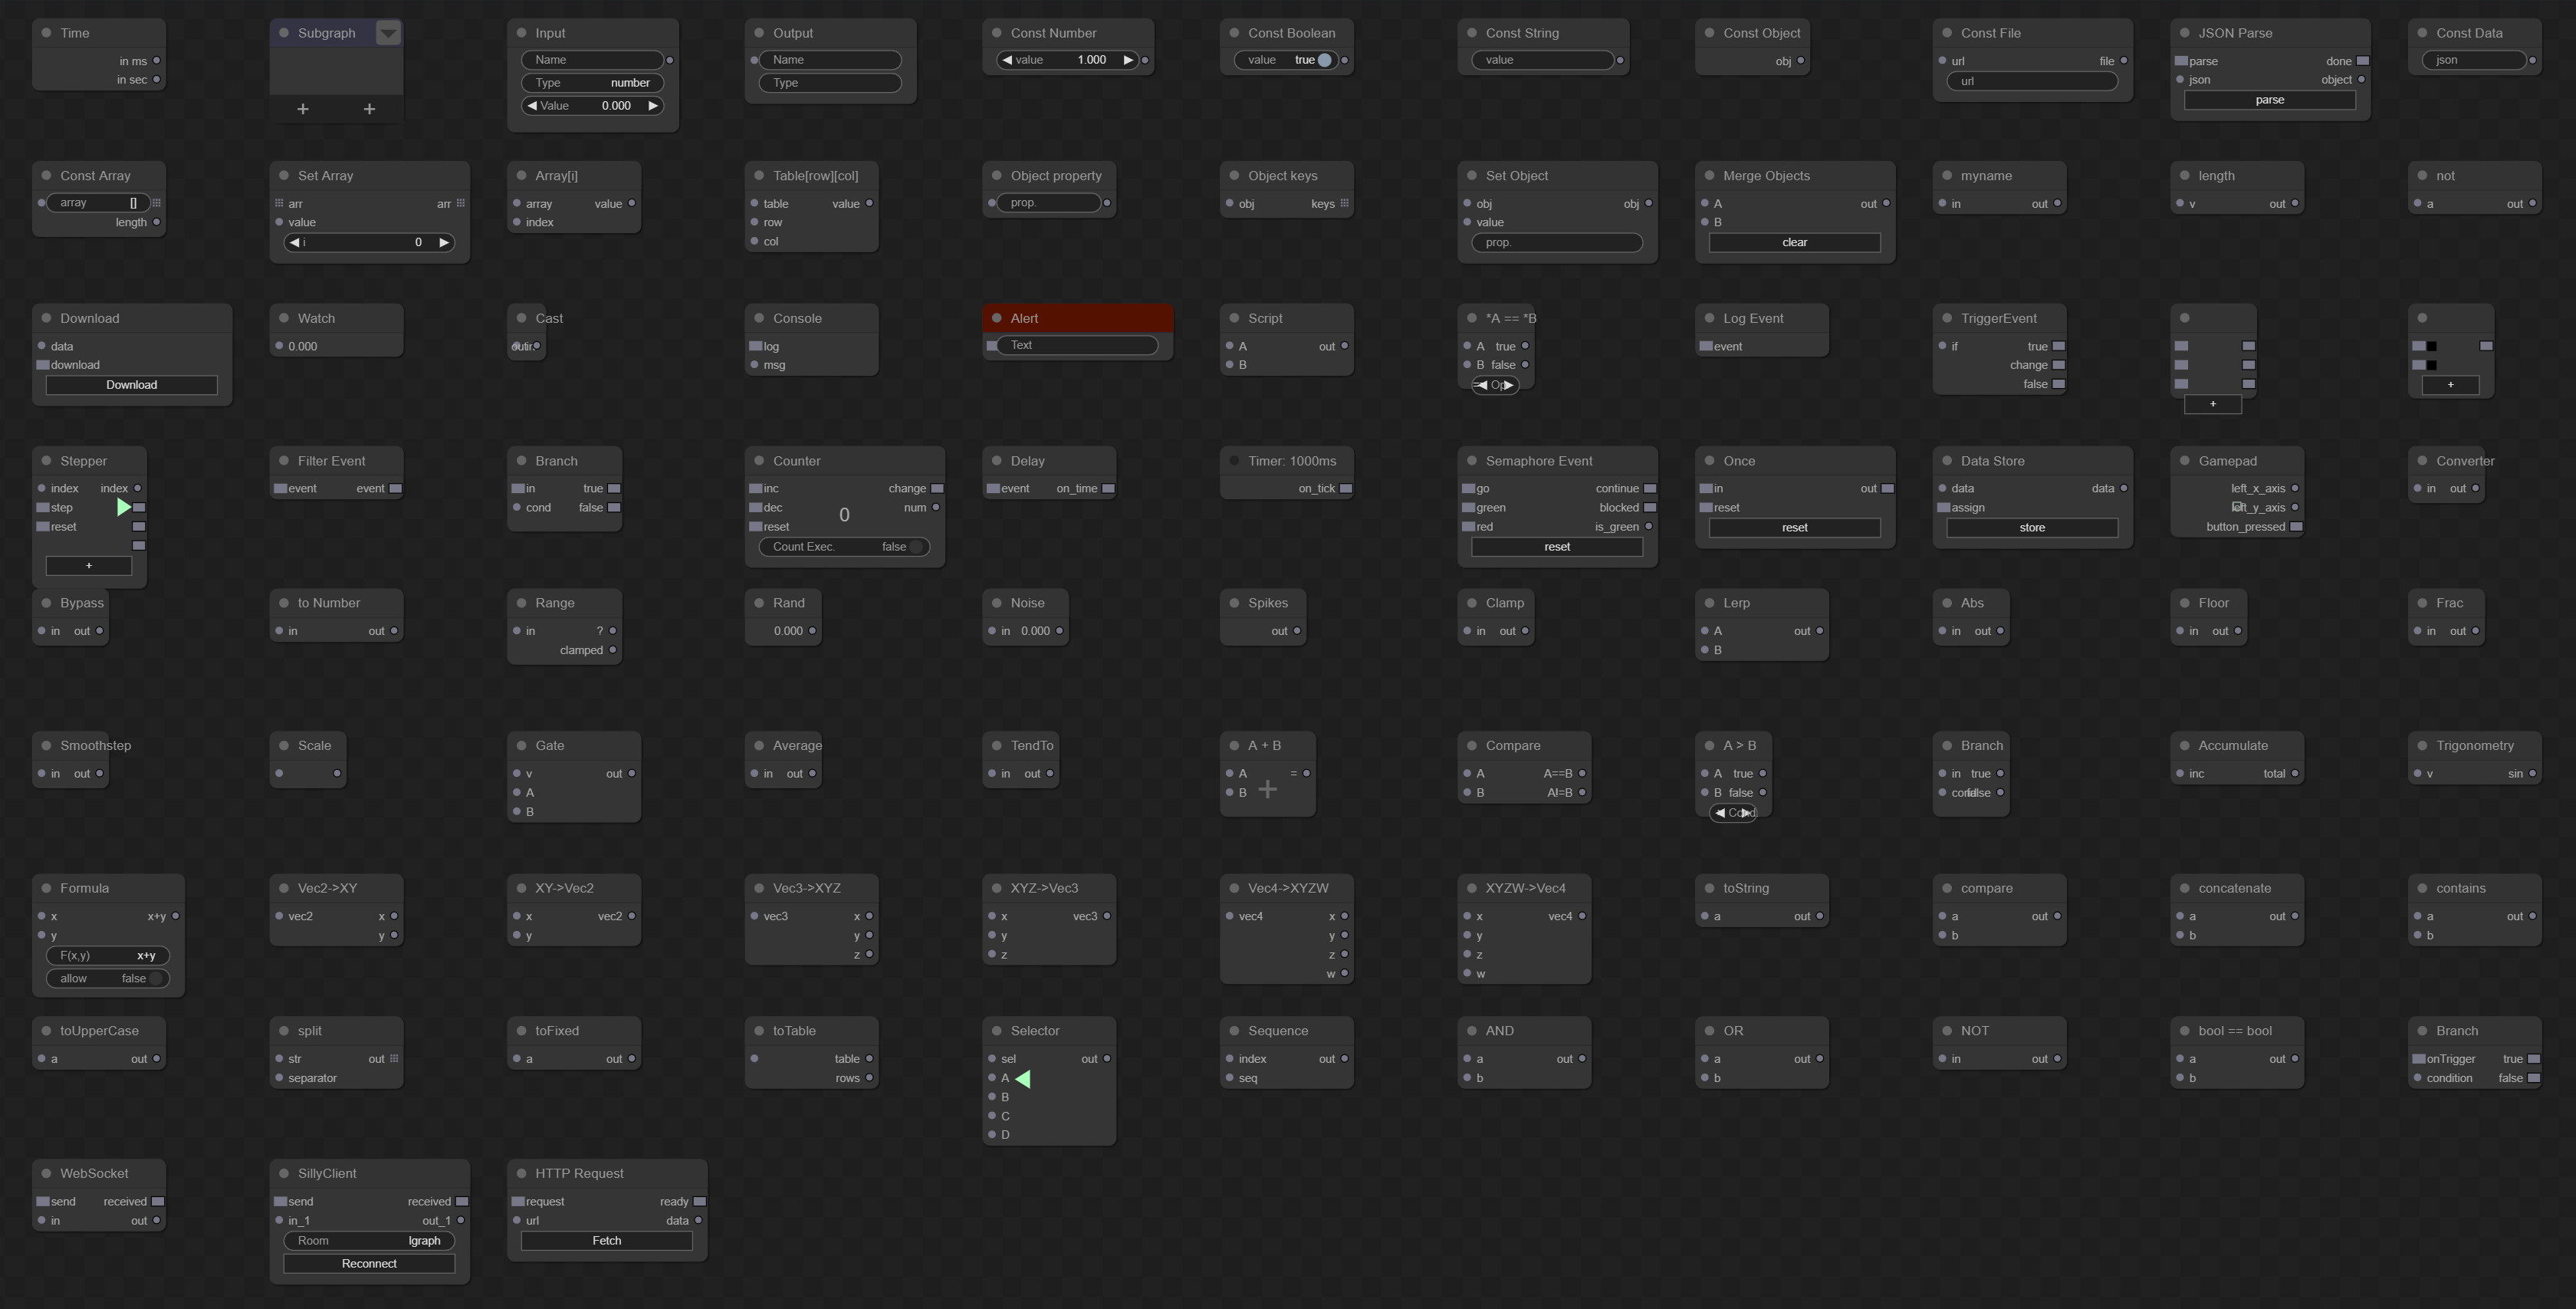The width and height of the screenshot is (2576, 1309).
Task: Click the left plus icon on Subgraph node
Action: tap(303, 108)
